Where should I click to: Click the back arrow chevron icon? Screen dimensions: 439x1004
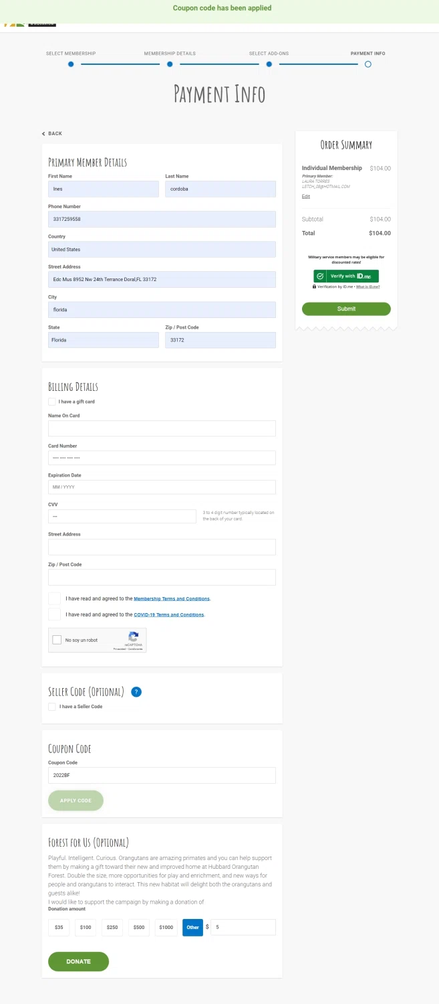click(x=43, y=134)
